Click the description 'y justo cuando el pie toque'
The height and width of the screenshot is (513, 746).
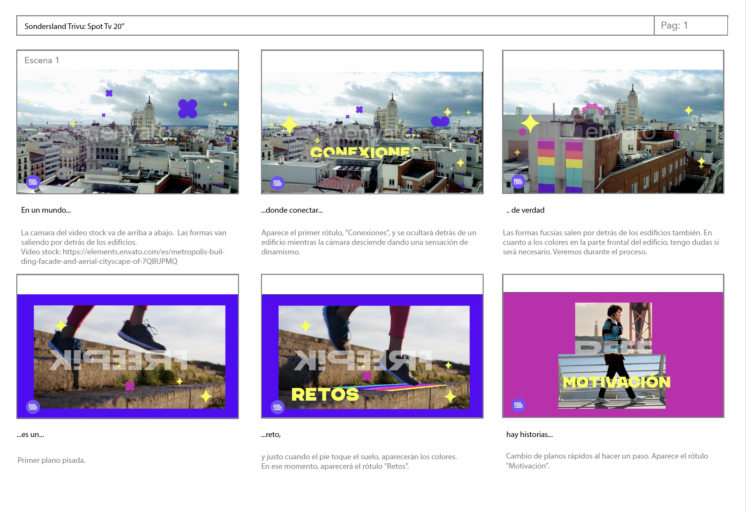click(x=359, y=461)
